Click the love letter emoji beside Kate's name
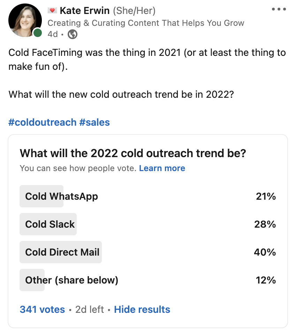Image resolution: width=295 pixels, height=331 pixels. [x=52, y=11]
